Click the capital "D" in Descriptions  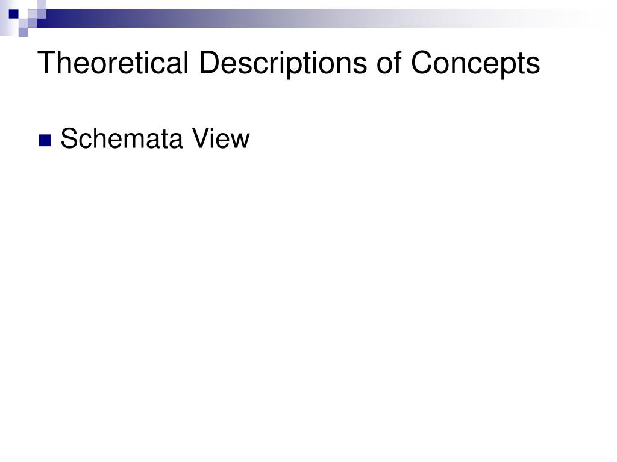click(x=210, y=62)
